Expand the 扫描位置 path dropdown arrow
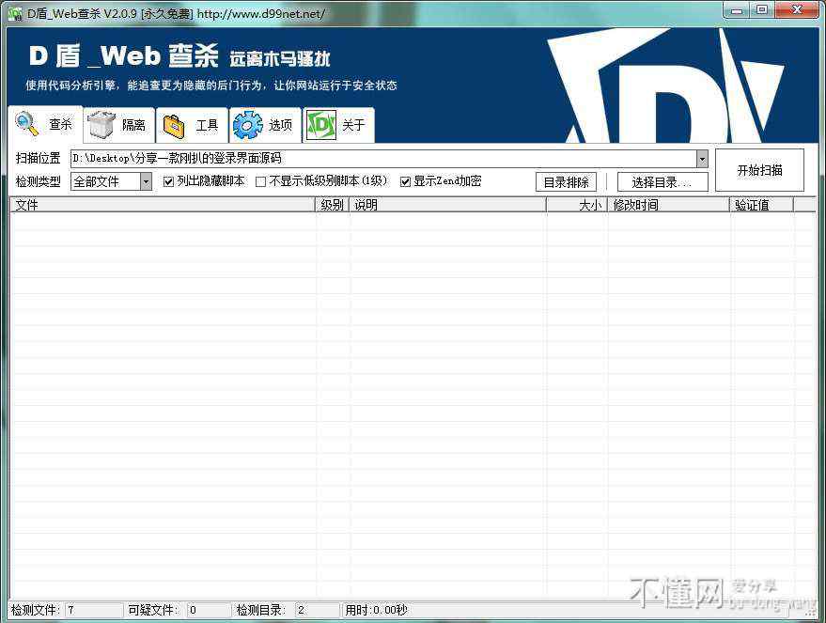The height and width of the screenshot is (623, 826). coord(702,159)
